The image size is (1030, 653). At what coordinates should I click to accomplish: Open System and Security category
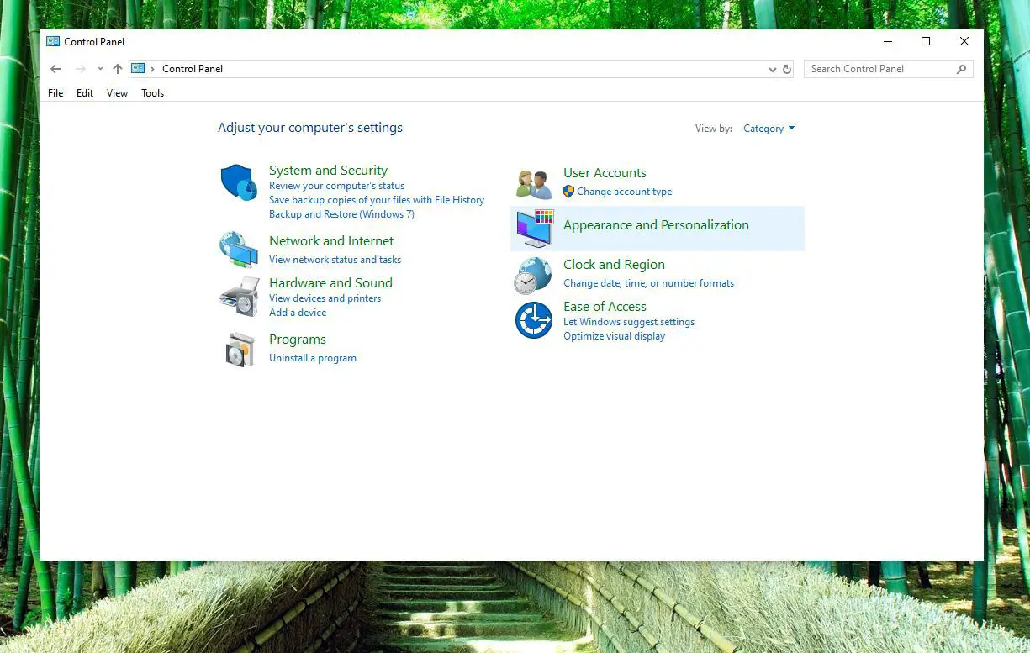(x=328, y=171)
